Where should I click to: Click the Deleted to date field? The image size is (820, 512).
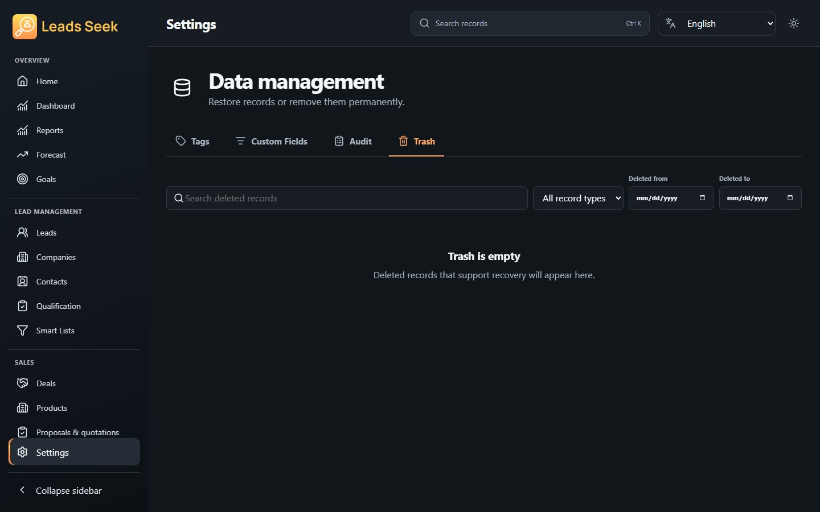[760, 198]
